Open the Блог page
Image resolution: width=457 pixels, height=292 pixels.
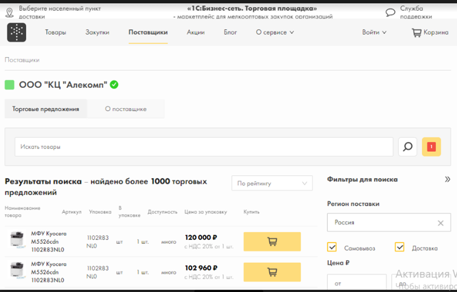coord(230,32)
